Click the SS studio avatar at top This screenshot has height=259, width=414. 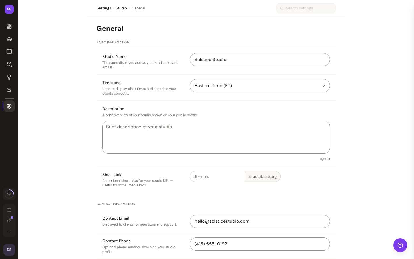[x=9, y=9]
